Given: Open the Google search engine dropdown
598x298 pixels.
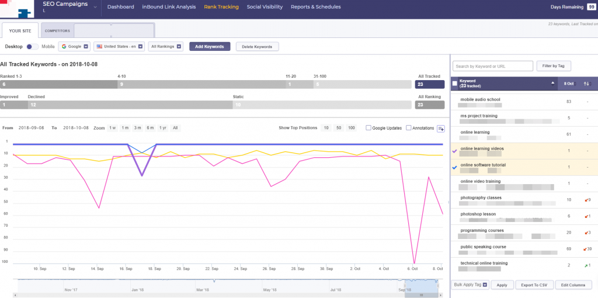Looking at the screenshot, I should (x=74, y=47).
